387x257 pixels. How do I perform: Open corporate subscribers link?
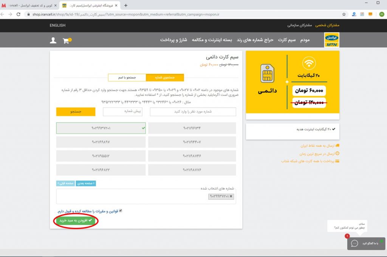299,25
